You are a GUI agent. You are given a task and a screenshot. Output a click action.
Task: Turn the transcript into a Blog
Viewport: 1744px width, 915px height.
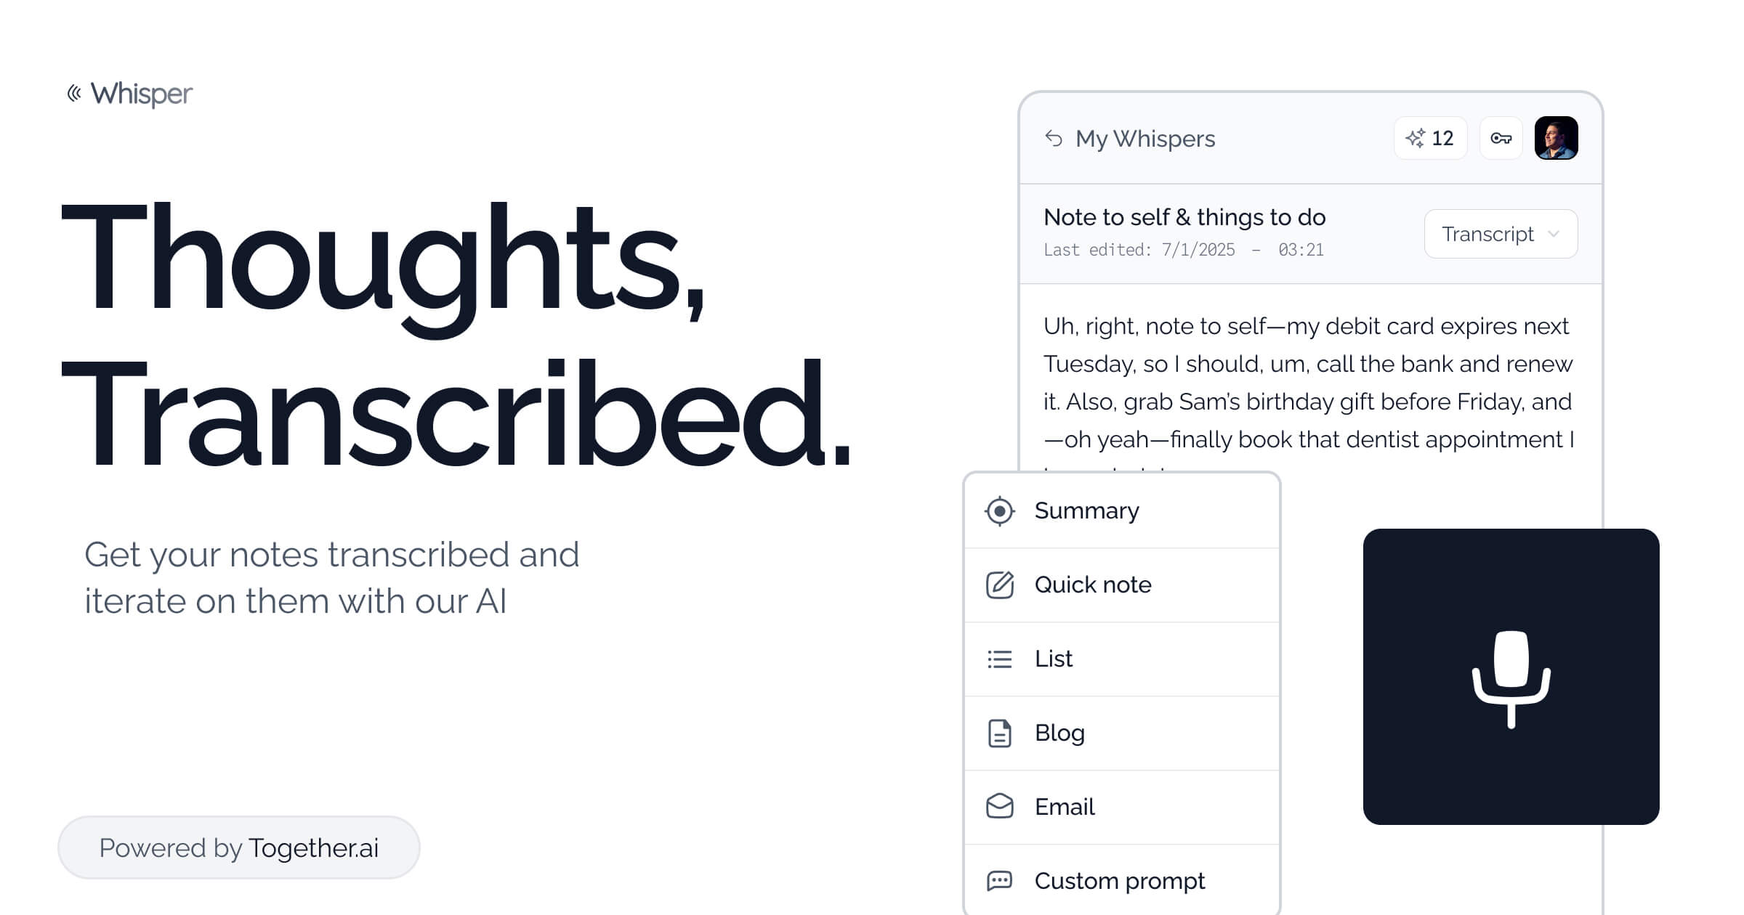(x=1059, y=733)
